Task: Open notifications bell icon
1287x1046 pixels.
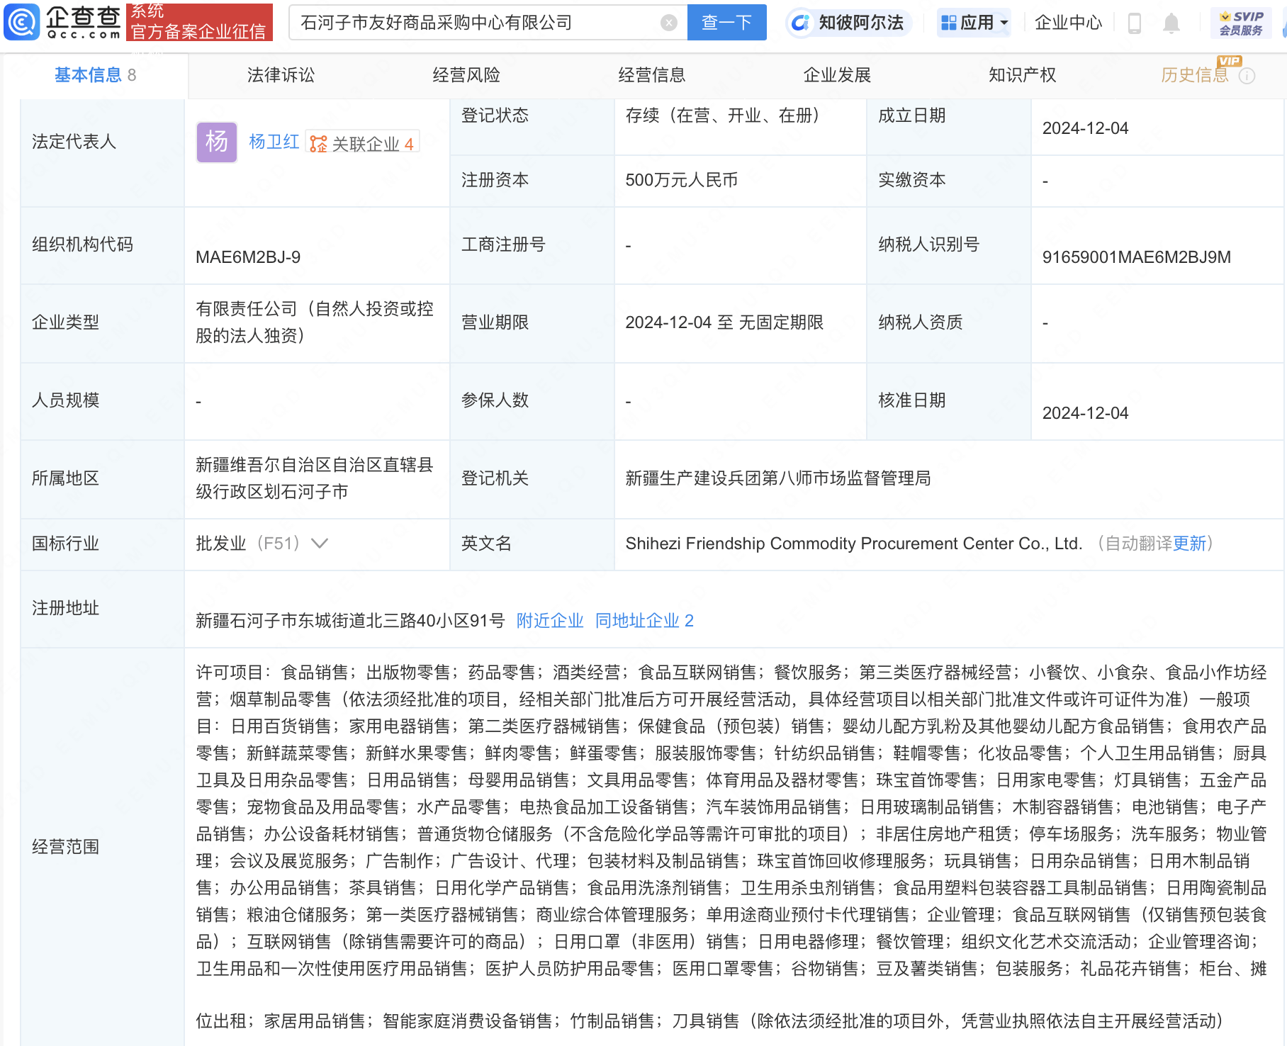Action: point(1171,23)
